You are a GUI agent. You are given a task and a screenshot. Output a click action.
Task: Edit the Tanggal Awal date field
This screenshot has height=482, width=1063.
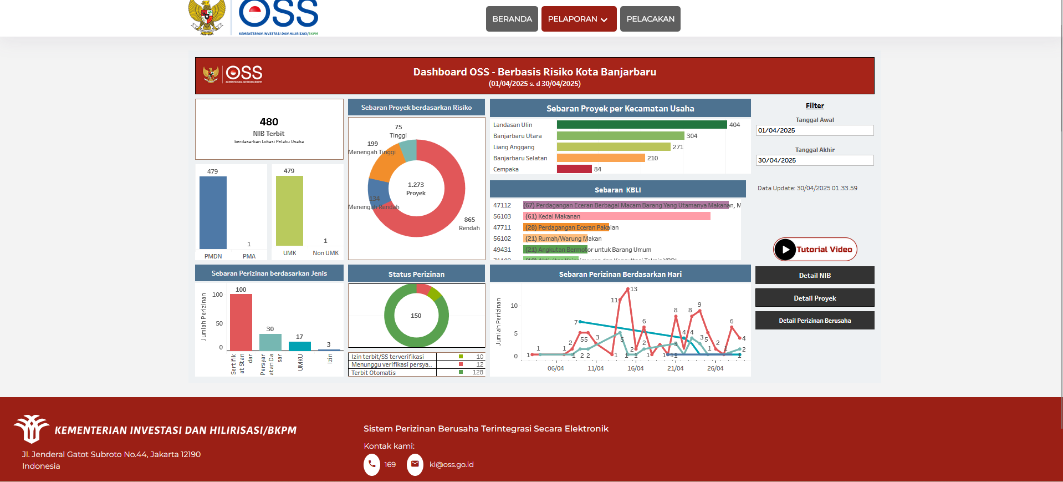(x=814, y=130)
